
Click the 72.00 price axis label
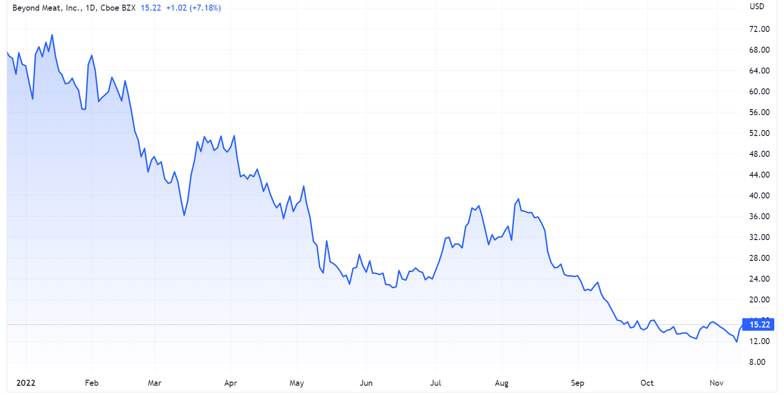pyautogui.click(x=759, y=29)
